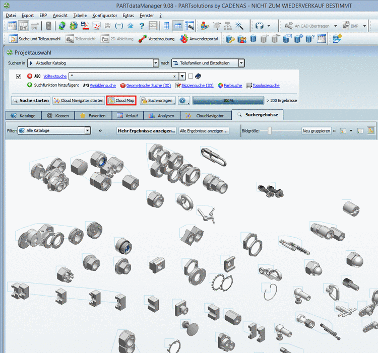Expand the BMP export dropdown arrow

point(364,26)
